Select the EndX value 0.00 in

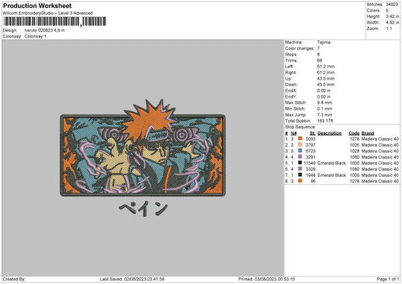[324, 90]
